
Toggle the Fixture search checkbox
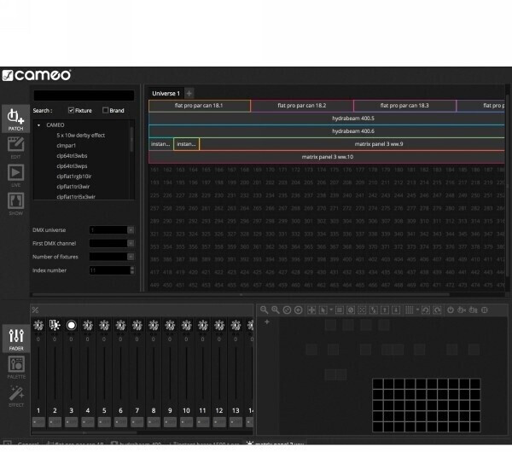click(x=71, y=110)
